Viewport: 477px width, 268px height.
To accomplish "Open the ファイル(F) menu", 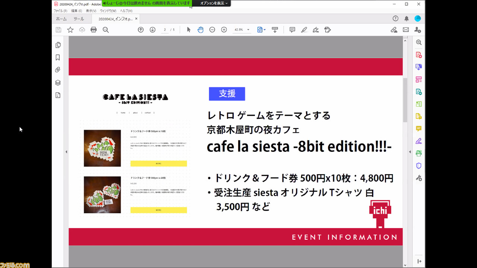I will (x=60, y=11).
